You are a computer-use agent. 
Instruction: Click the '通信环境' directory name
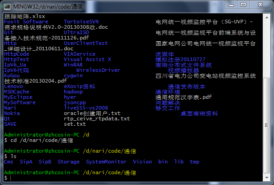point(168,92)
